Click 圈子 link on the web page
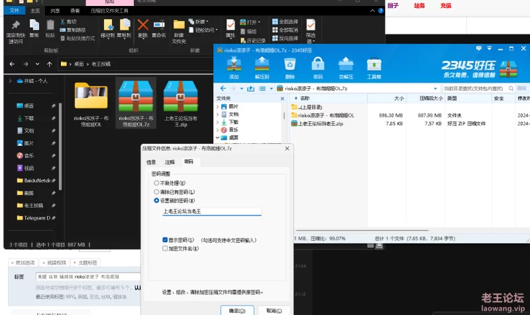 [393, 5]
